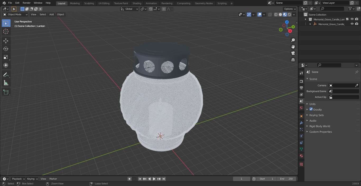Play the animation forward

point(154,179)
